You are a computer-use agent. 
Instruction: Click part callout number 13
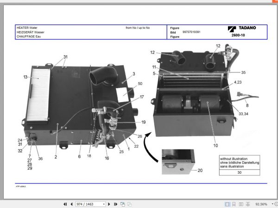pyautogui.click(x=25, y=77)
